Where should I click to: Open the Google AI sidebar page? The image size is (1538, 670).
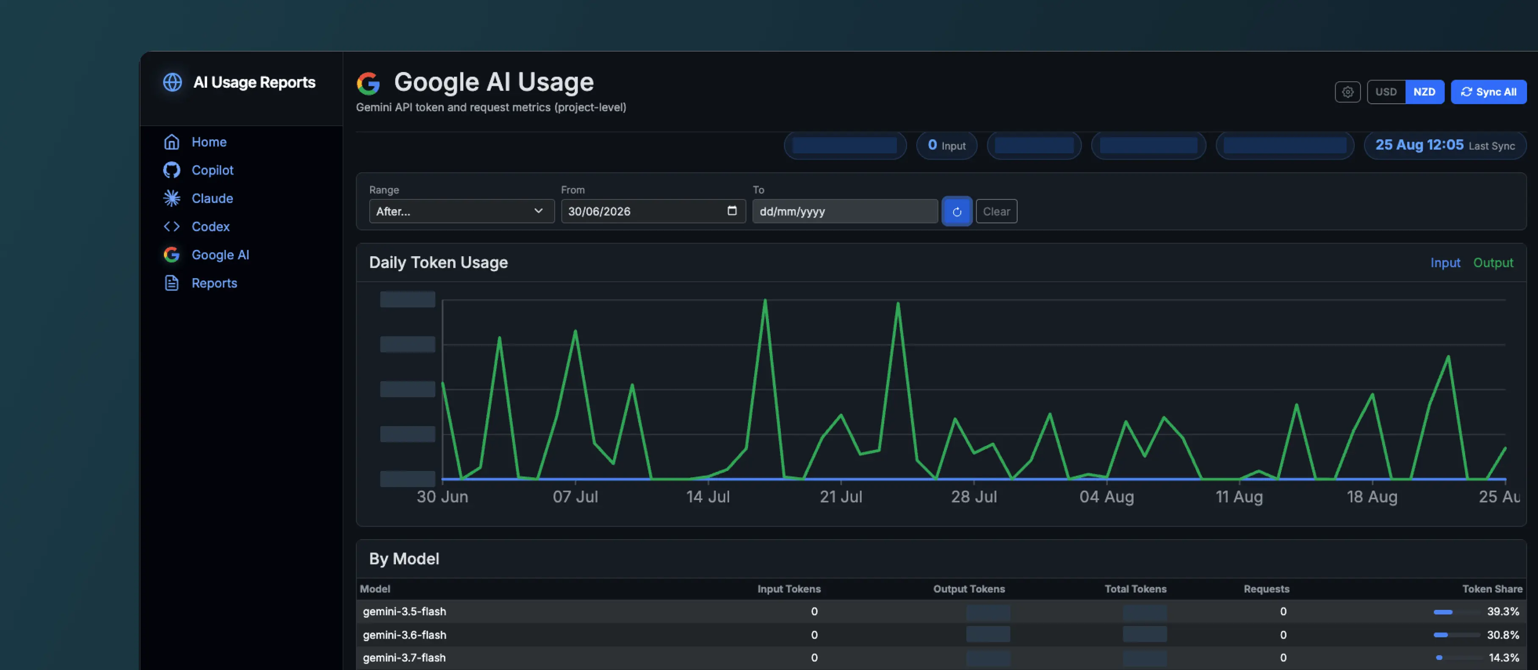220,255
